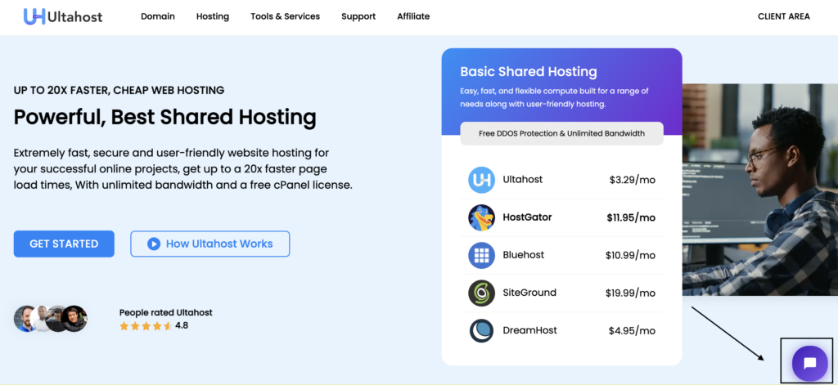Click the SiteGround swirl icon

tap(481, 293)
